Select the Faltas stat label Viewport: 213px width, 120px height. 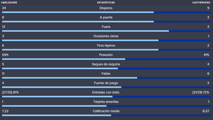[106, 74]
